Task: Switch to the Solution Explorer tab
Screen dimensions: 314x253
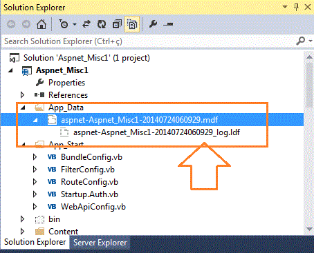Action: (35, 242)
